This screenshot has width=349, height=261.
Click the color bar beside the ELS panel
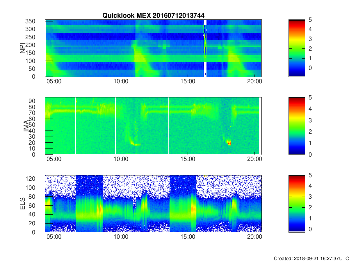297,204
